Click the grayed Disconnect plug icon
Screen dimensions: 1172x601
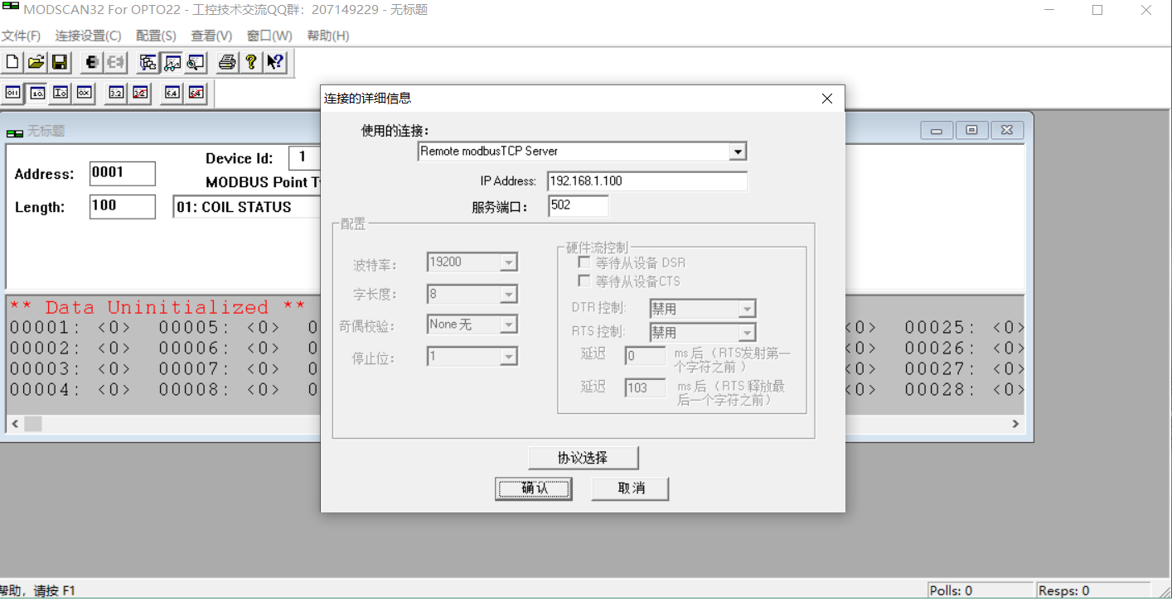[x=115, y=62]
